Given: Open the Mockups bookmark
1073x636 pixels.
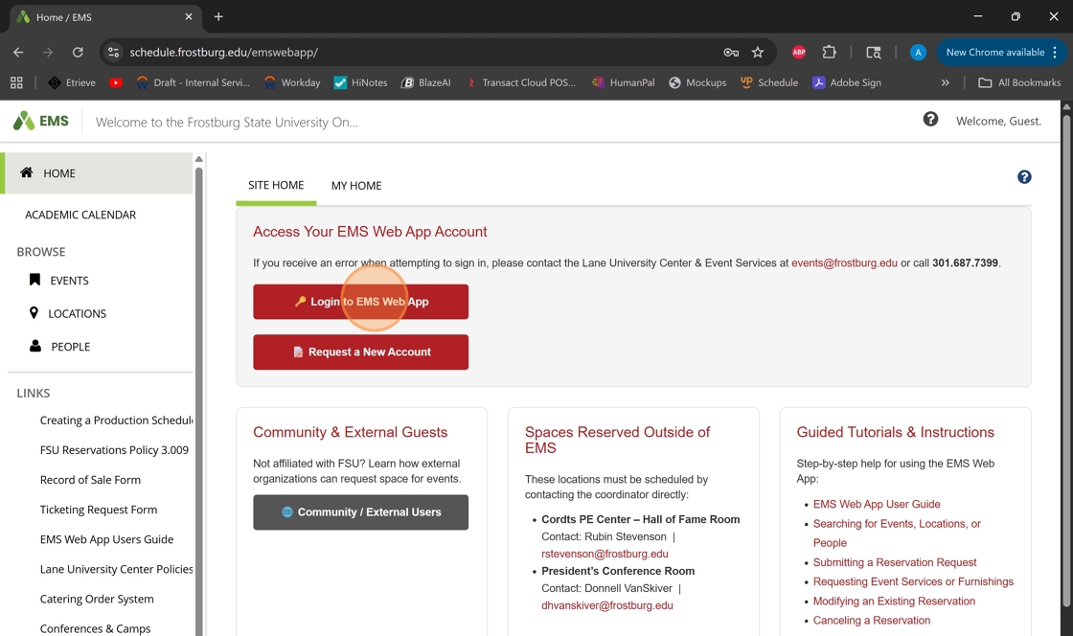Looking at the screenshot, I should [x=697, y=82].
